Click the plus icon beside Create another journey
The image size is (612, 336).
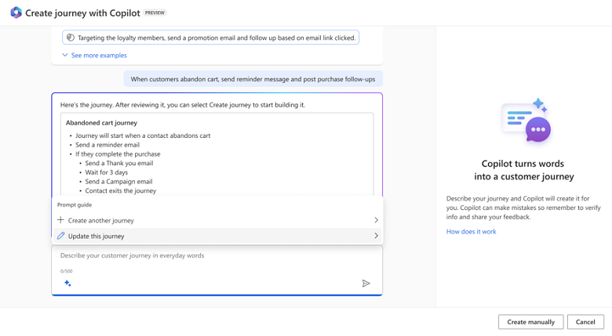click(x=61, y=220)
